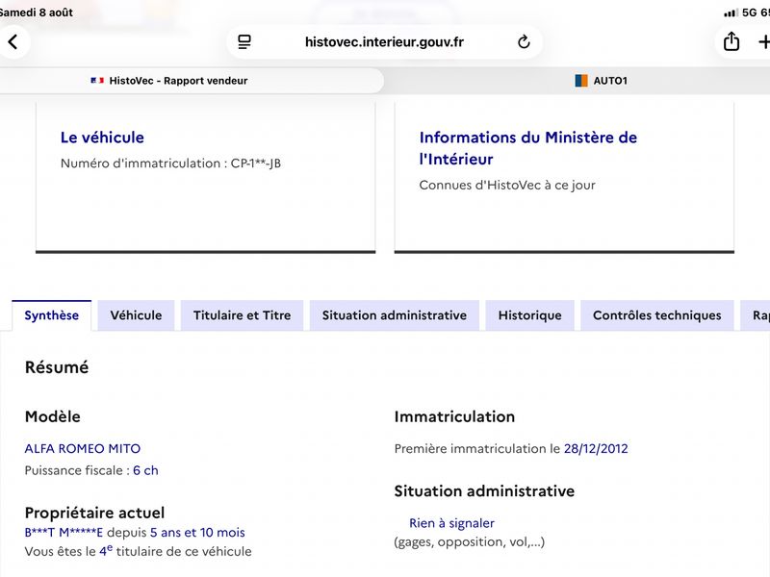Open the page reader menu icon
The height and width of the screenshot is (577, 770).
pos(244,41)
